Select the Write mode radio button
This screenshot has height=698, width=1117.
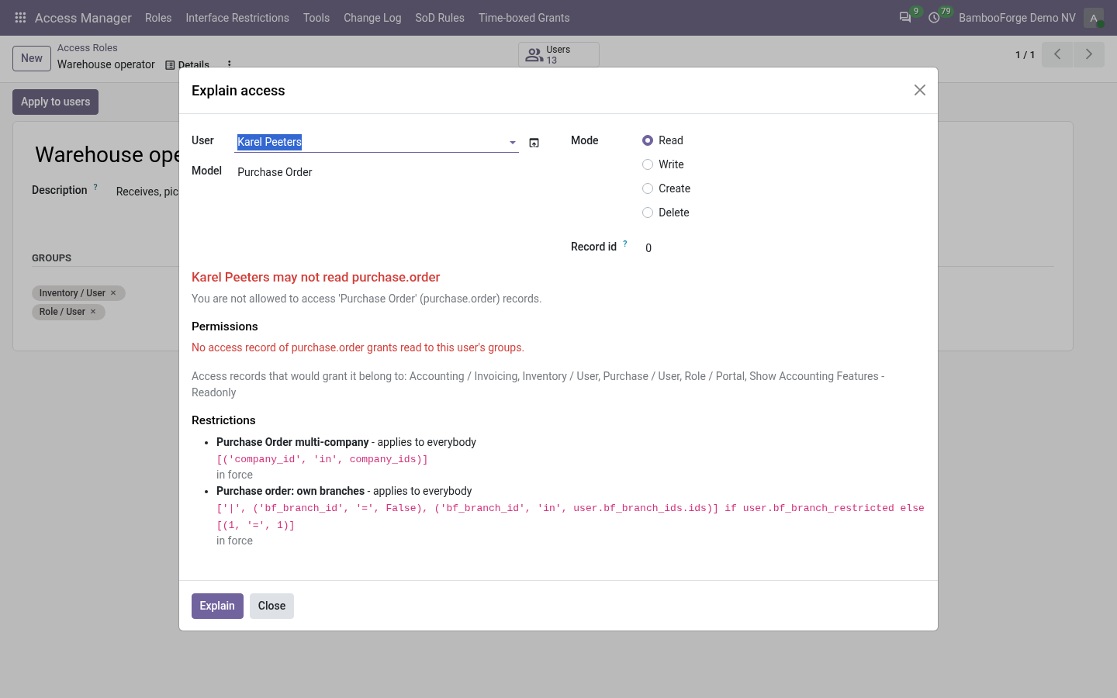point(648,164)
